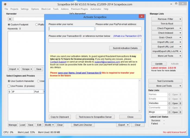Open the Scrape dropdown button
Screen dimensions: 190x138
[x=27, y=69]
